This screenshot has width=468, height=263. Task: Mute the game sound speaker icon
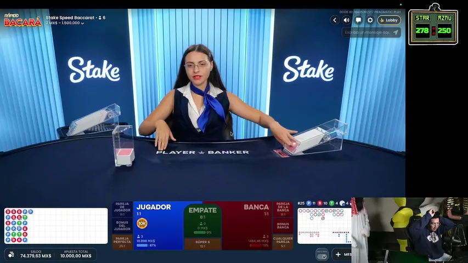tap(346, 20)
